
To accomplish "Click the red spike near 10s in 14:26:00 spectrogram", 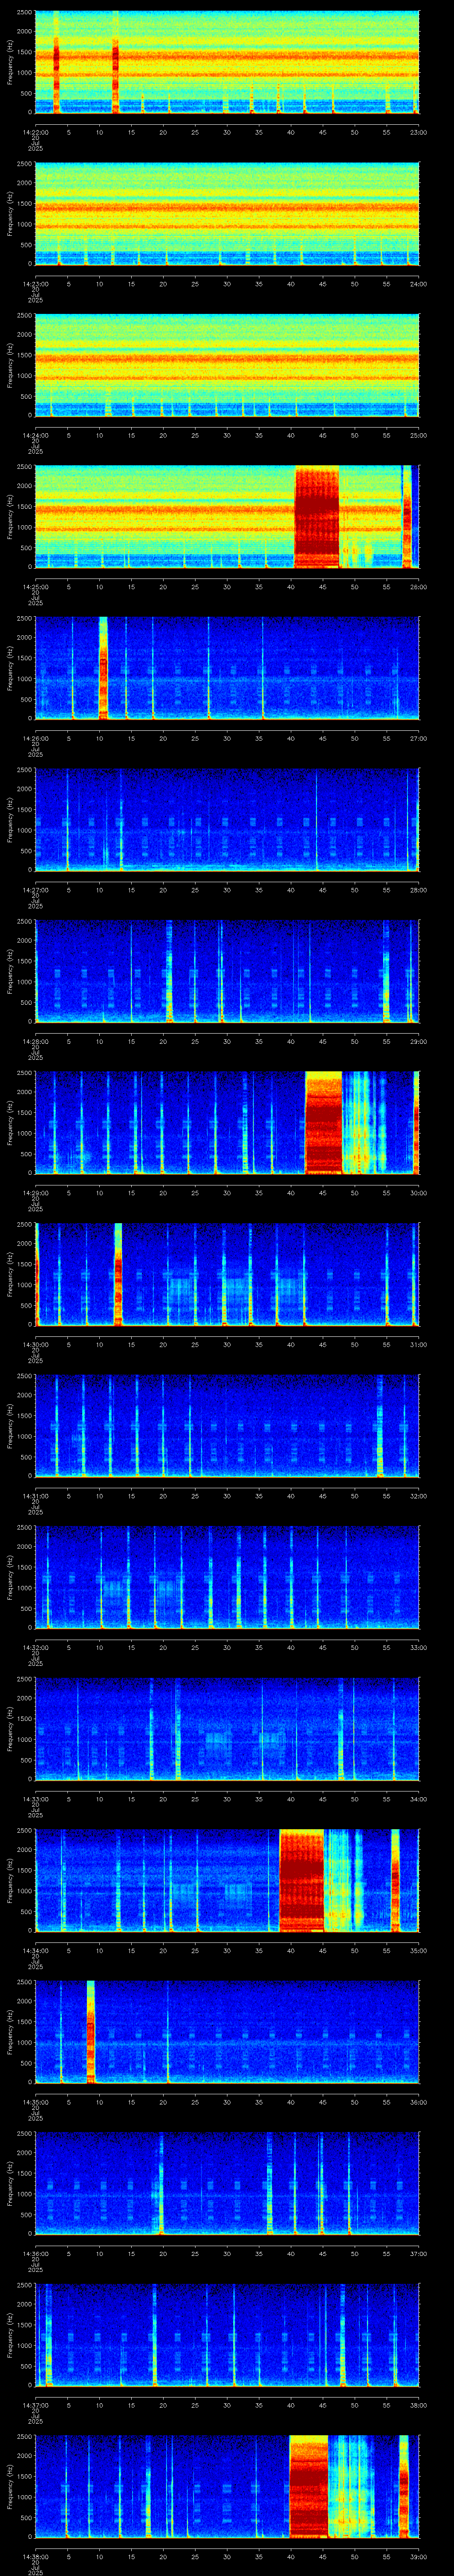I will (103, 668).
